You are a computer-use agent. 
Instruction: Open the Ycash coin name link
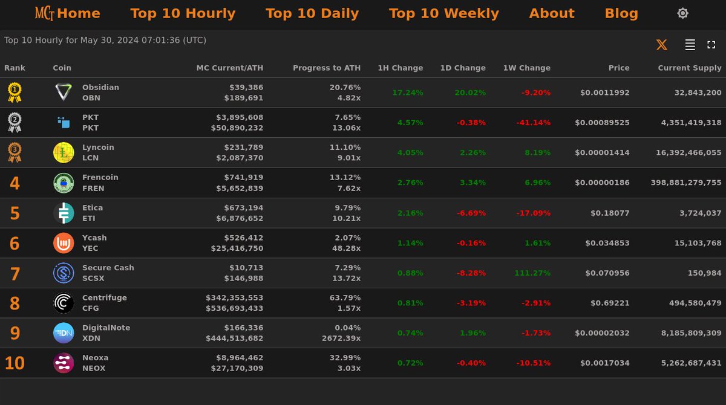(94, 238)
